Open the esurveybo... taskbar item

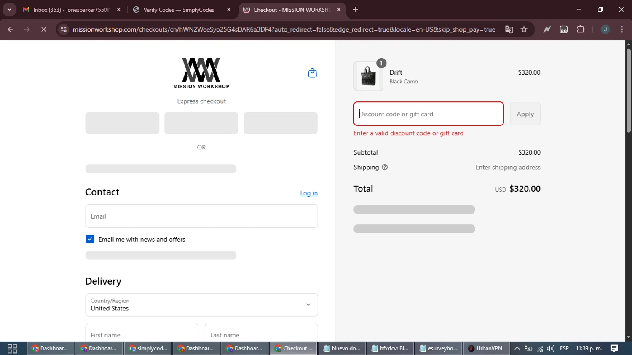(439, 348)
